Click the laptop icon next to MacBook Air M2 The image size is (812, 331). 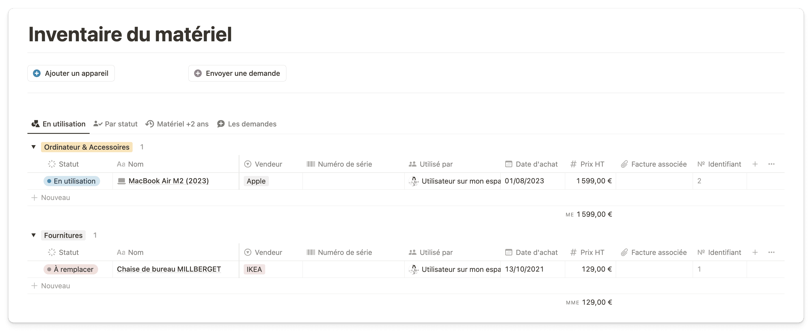coord(121,181)
